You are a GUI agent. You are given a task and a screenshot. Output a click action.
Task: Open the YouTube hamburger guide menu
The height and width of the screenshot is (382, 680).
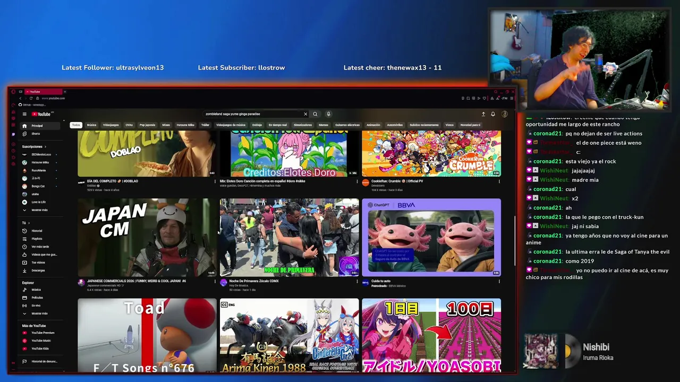(24, 114)
